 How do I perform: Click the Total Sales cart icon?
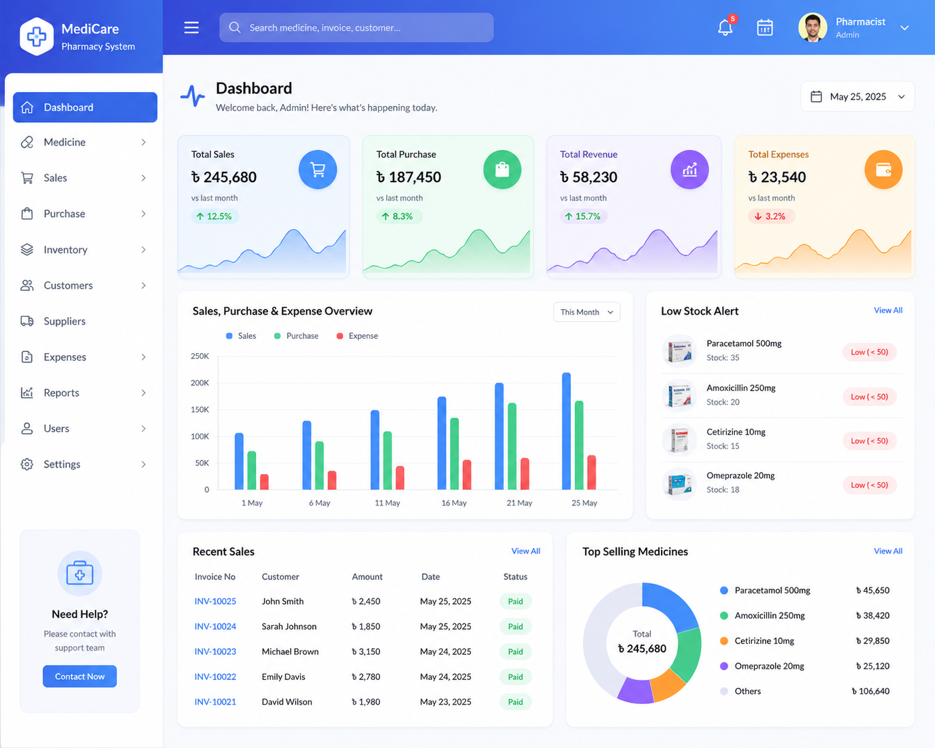point(317,170)
